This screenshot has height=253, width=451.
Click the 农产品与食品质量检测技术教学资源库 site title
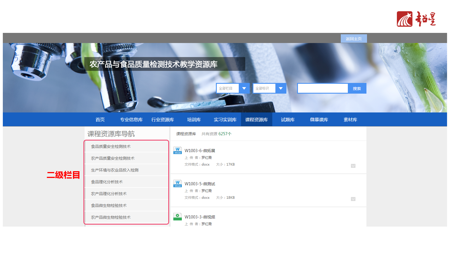click(154, 64)
